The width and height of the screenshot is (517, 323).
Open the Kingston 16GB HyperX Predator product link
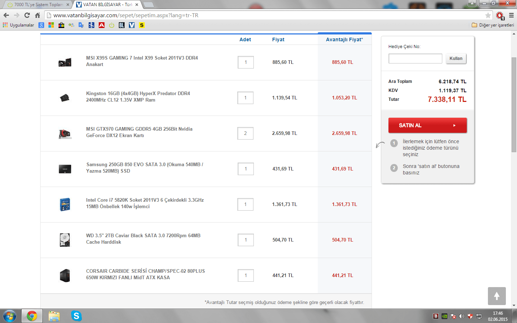coord(138,97)
